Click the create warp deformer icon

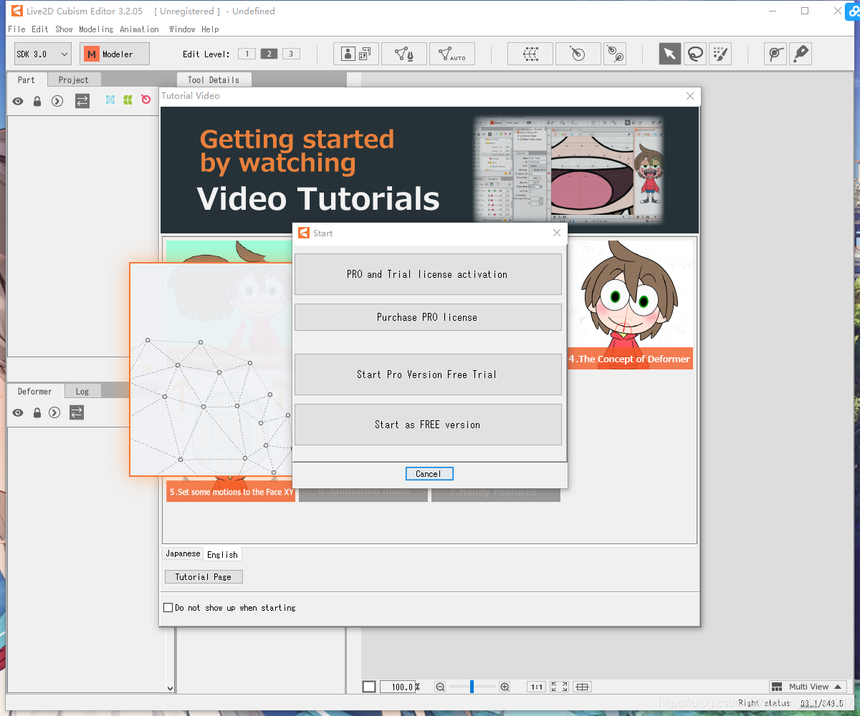530,54
